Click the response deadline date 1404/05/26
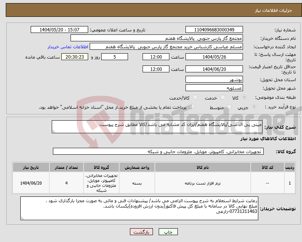 [214, 57]
